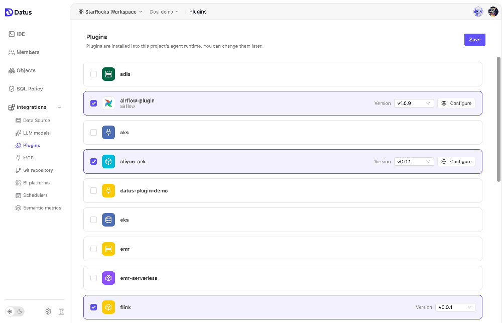
Task: Open the blue user avatar
Action: pos(478,12)
